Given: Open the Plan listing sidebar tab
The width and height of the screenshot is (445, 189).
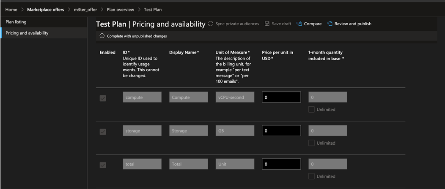Looking at the screenshot, I should click(16, 22).
